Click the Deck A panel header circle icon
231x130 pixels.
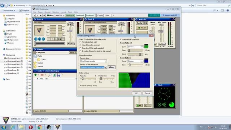click(35, 19)
